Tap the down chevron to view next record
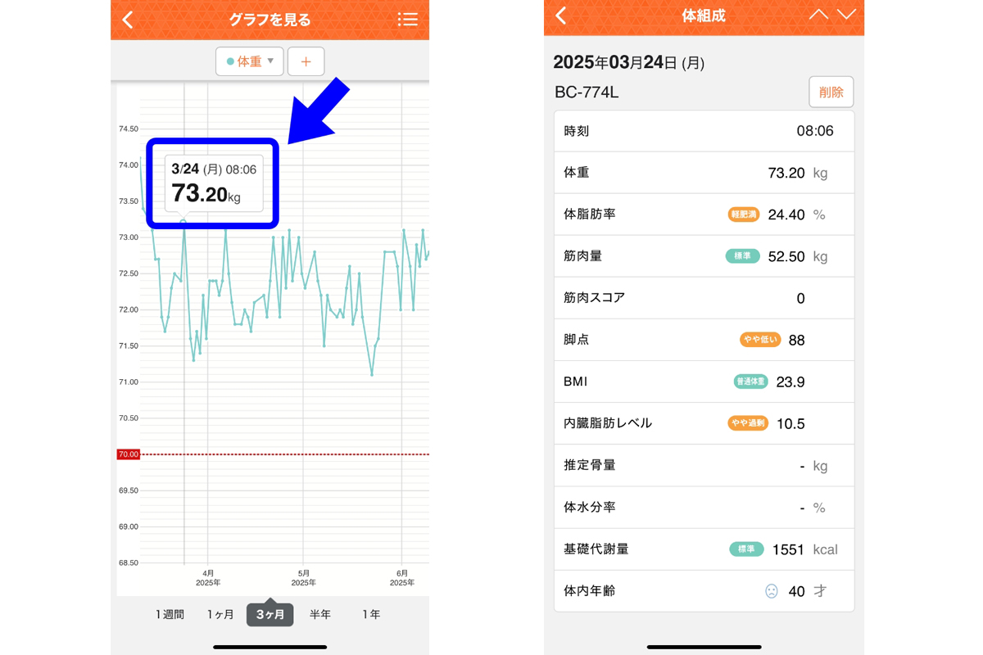The width and height of the screenshot is (983, 655). click(x=845, y=15)
